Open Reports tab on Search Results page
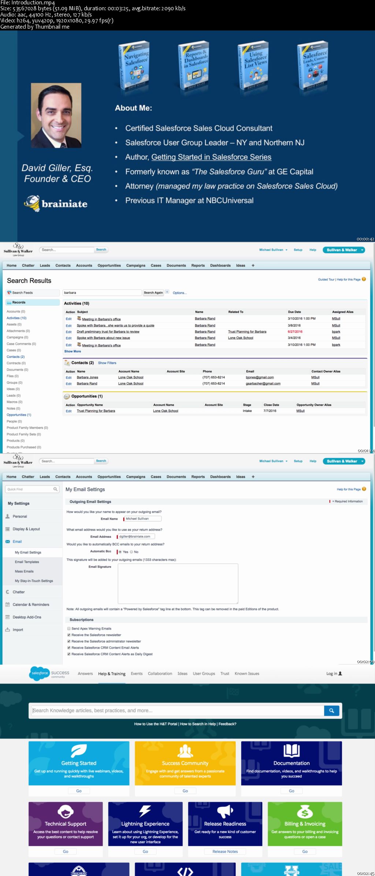Image resolution: width=375 pixels, height=876 pixels. tap(198, 265)
